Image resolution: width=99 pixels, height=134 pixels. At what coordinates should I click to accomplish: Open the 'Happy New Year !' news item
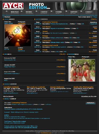(10, 67)
